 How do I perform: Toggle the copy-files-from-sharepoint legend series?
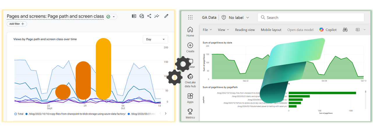[x=75, y=114]
